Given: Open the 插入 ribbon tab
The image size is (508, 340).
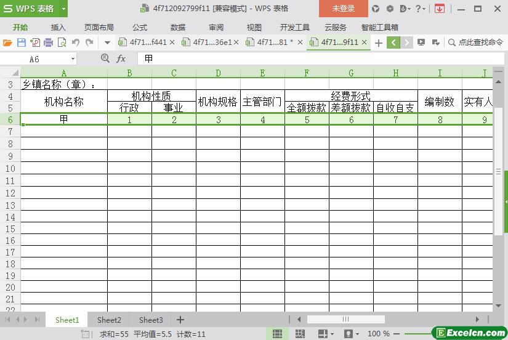Looking at the screenshot, I should [x=58, y=28].
